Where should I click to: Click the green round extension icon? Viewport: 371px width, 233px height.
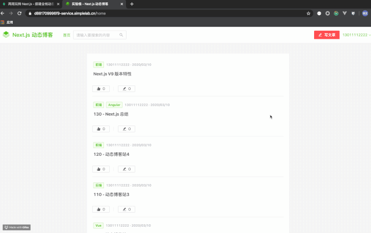tap(336, 13)
